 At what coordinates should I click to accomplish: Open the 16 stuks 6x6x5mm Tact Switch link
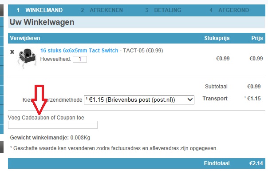79,51
